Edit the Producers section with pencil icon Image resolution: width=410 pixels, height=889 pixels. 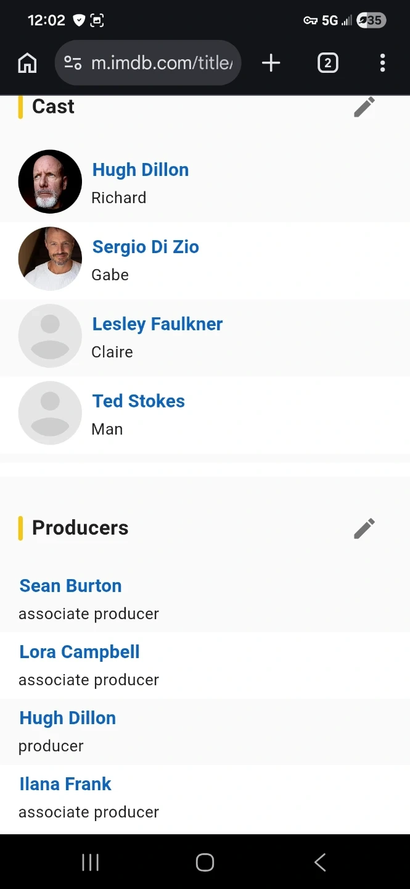point(364,528)
